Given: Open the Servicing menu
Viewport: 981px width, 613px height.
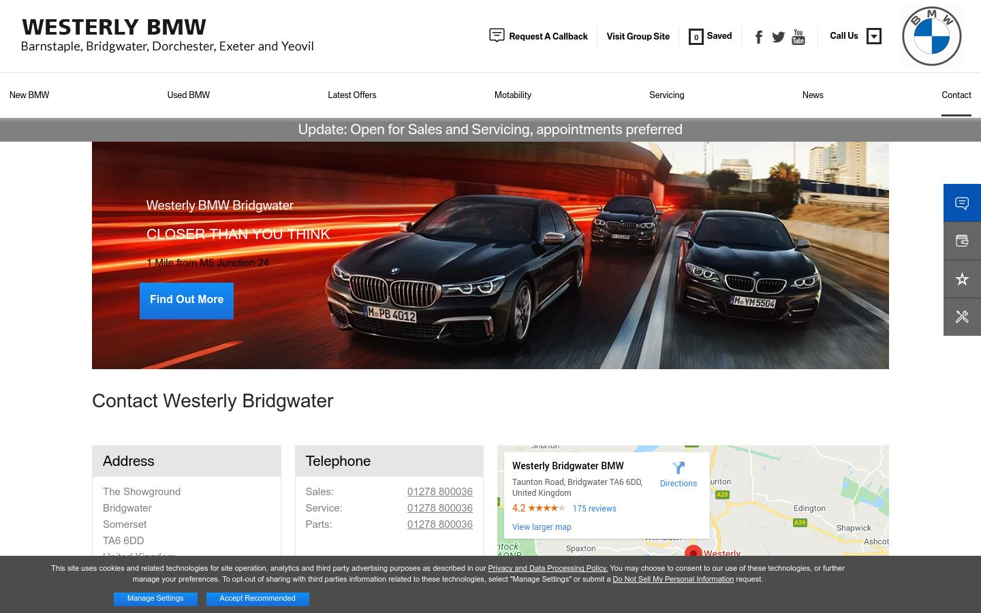Looking at the screenshot, I should click(x=667, y=95).
